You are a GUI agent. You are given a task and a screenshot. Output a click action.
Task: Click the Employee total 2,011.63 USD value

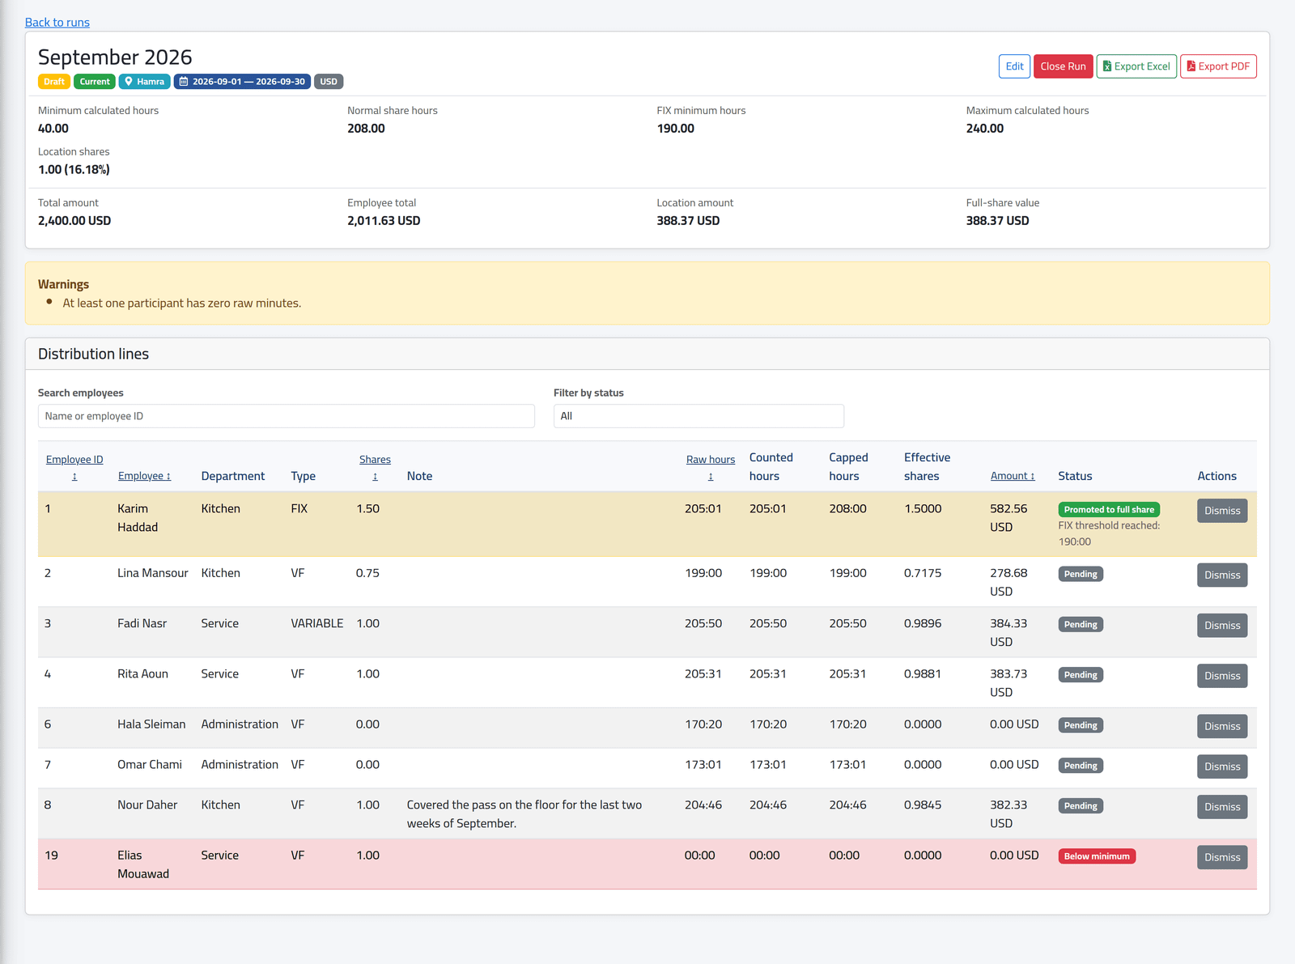[384, 221]
